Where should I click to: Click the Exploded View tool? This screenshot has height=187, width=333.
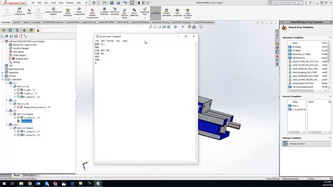click(145, 11)
